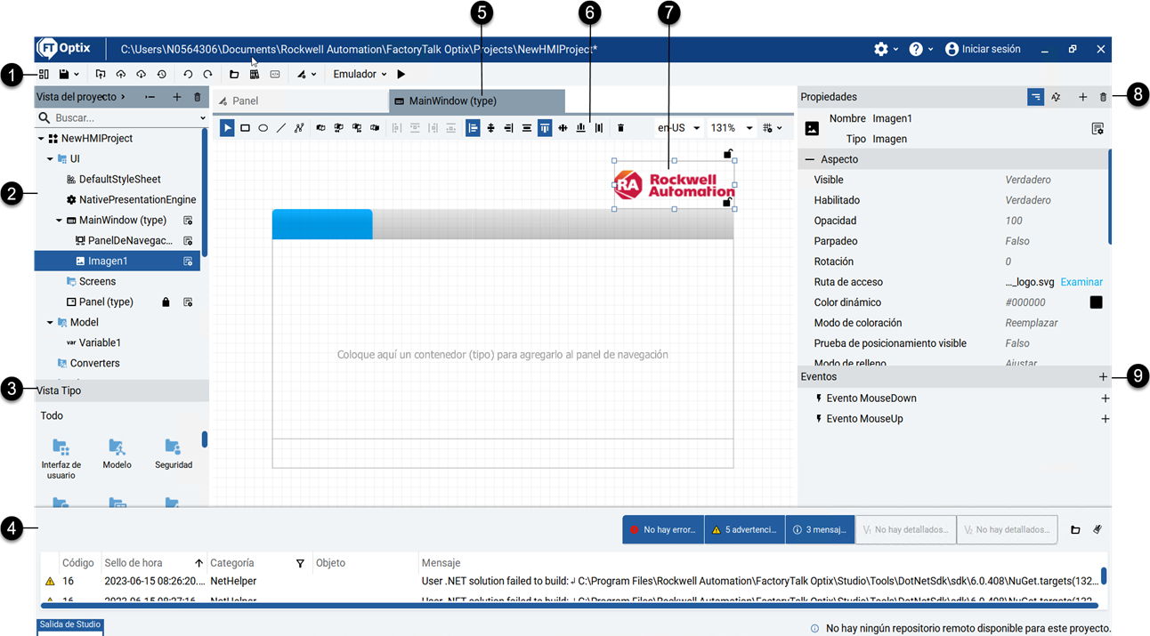Open the 131% zoom dropdown
Viewport: 1150px width, 636px height.
[732, 128]
